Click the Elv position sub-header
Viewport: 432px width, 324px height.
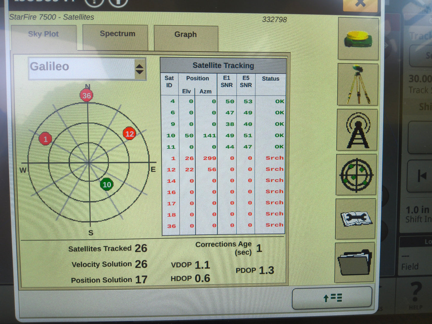186,91
